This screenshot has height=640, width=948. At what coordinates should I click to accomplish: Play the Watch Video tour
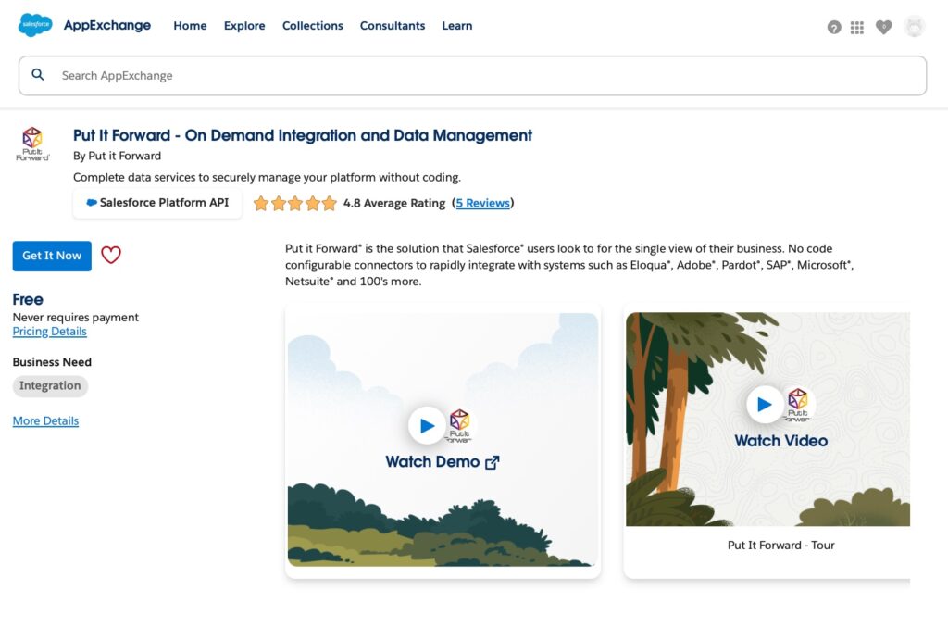tap(765, 404)
